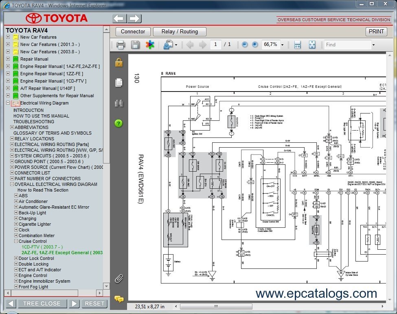
Task: Zoom out with the minus icon
Action: (x=245, y=44)
